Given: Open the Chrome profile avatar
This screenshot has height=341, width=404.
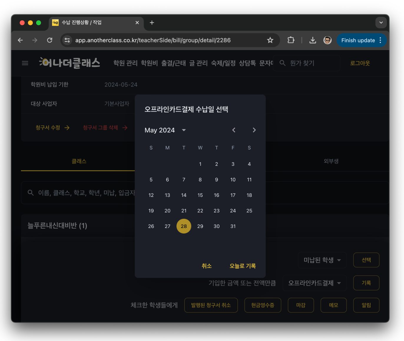Looking at the screenshot, I should pos(327,40).
